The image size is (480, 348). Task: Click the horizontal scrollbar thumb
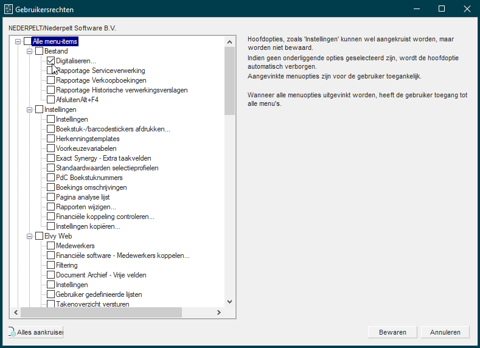(x=102, y=313)
